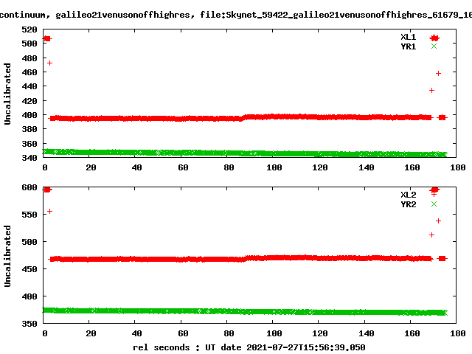Click the 140 x-axis label under bottom plot
This screenshot has height=354, width=472.
[x=366, y=333]
